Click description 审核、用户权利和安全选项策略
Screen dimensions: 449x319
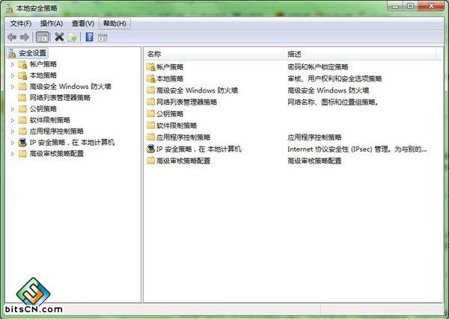(335, 78)
